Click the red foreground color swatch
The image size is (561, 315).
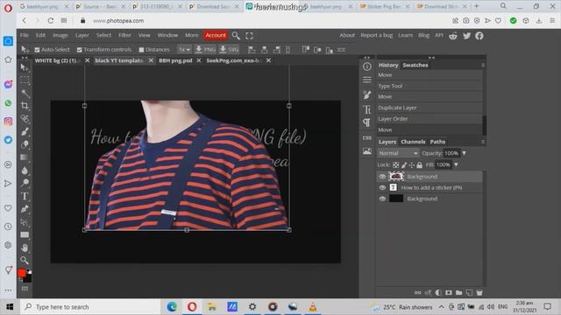(x=22, y=273)
